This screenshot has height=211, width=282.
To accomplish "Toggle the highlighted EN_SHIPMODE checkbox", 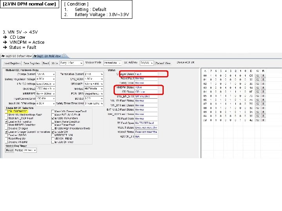I will tap(7, 111).
